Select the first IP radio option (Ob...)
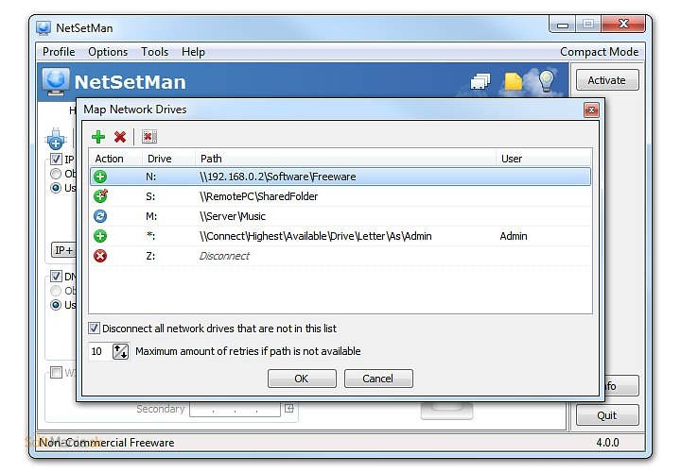This screenshot has width=681, height=472. 56,174
